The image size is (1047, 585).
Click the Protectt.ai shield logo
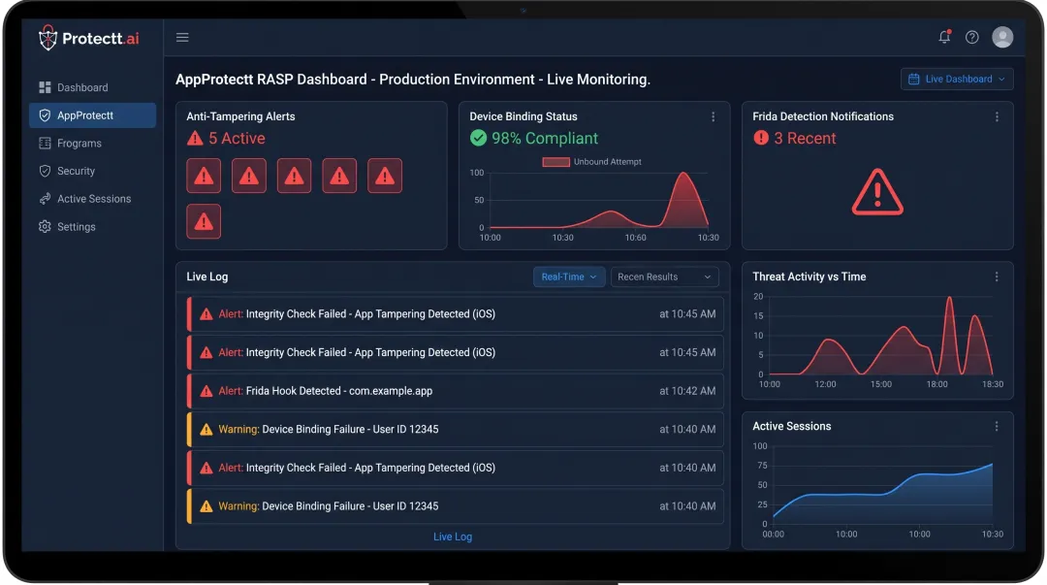click(x=48, y=38)
